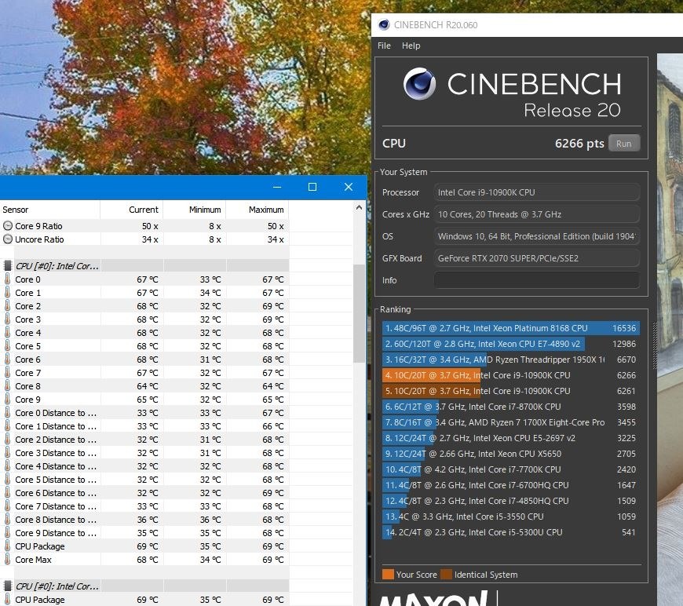Click the Core 7 thermometer icon

pyautogui.click(x=7, y=373)
